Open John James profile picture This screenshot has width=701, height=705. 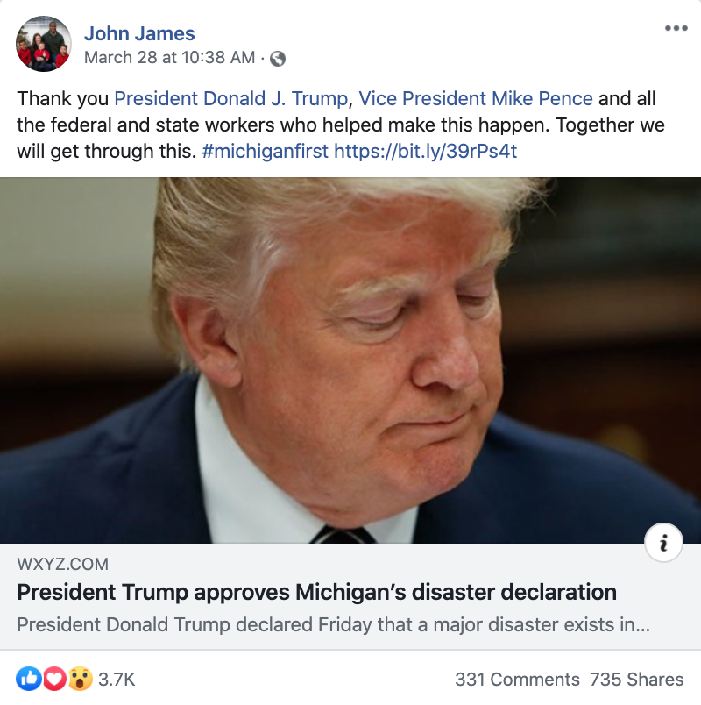[44, 44]
